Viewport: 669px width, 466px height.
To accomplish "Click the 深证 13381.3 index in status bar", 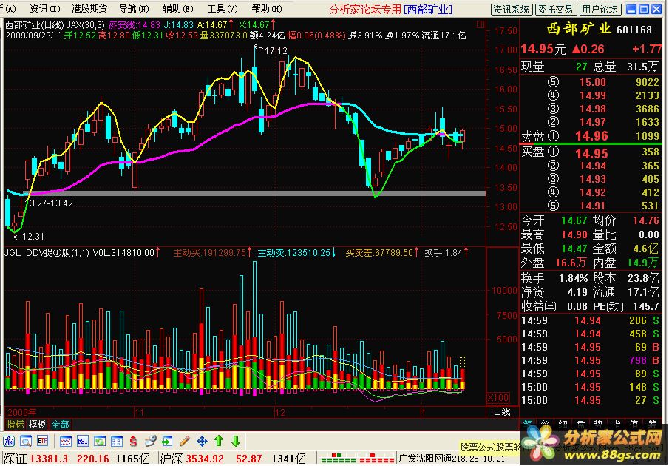I will click(x=35, y=459).
